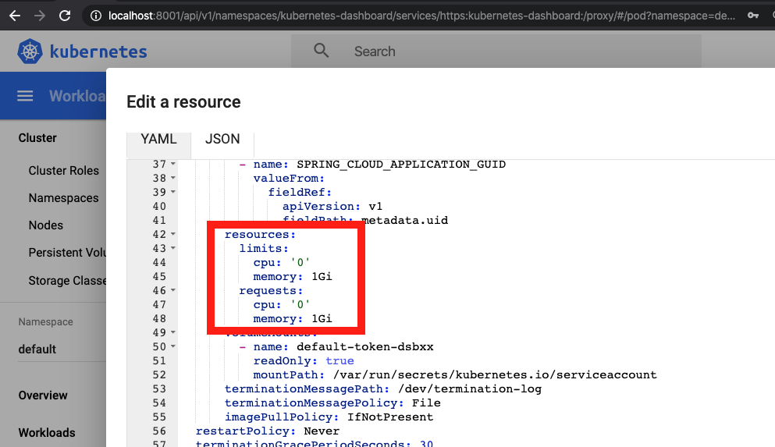Click the Edit a resource dialog title
The image size is (775, 447).
184,101
